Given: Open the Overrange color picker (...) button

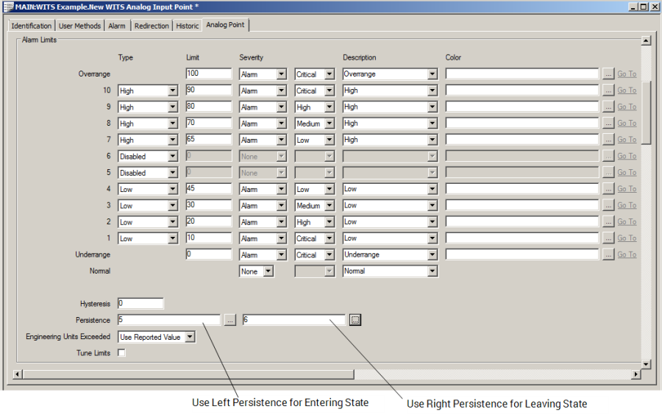Looking at the screenshot, I should coord(608,74).
